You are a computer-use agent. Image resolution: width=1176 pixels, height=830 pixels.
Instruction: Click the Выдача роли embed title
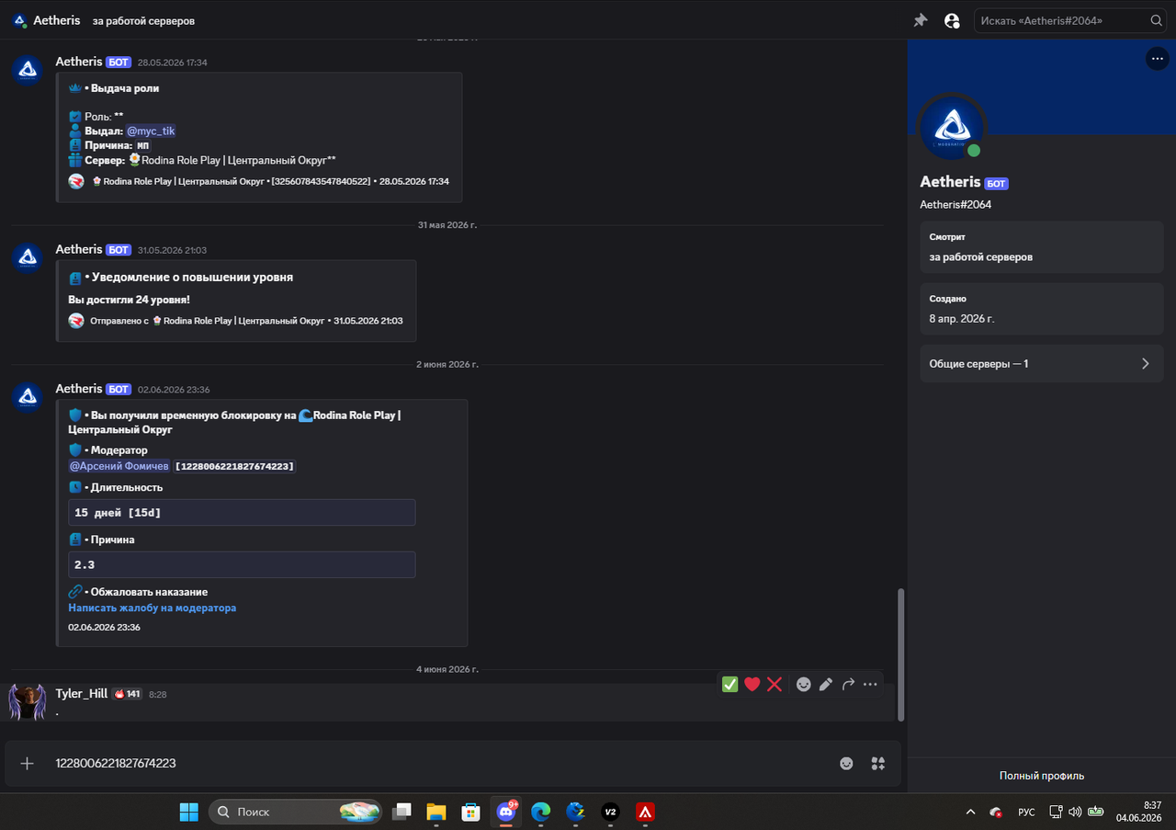coord(124,88)
